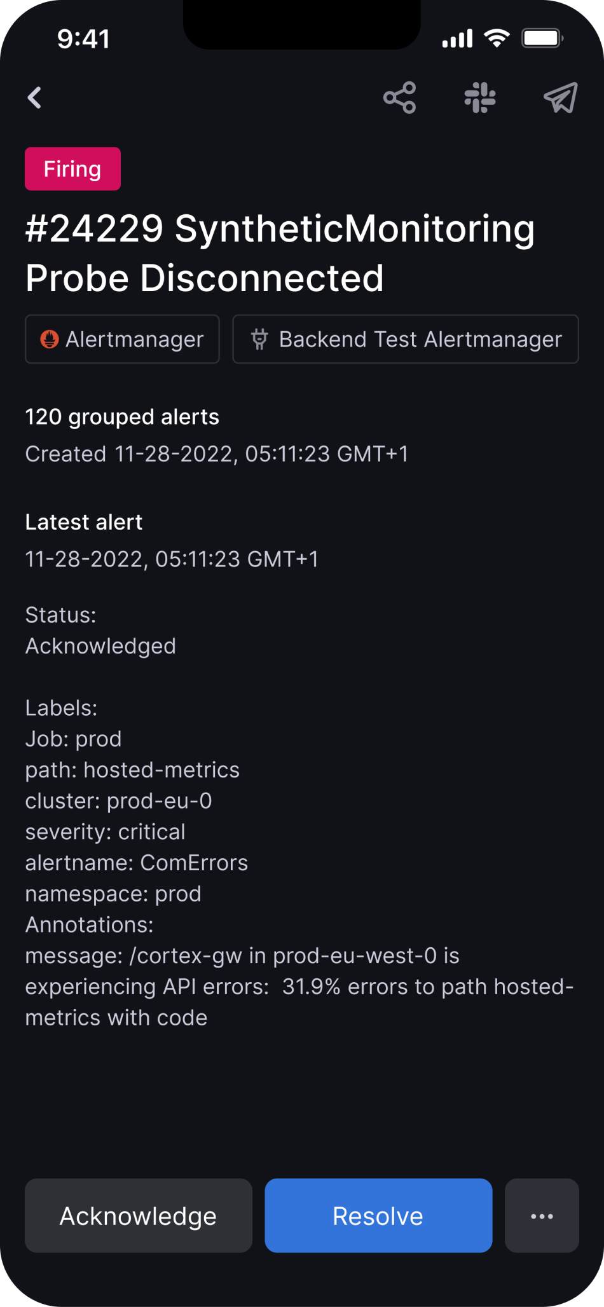
Task: Tap the back arrow icon
Action: (x=35, y=98)
